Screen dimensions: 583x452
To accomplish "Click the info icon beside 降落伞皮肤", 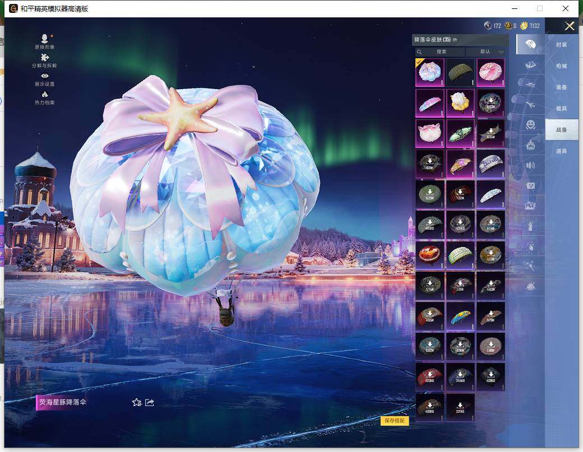I will (x=455, y=40).
